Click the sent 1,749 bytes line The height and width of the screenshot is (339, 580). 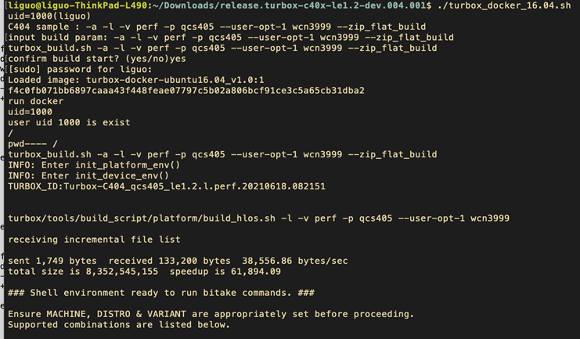(178, 261)
